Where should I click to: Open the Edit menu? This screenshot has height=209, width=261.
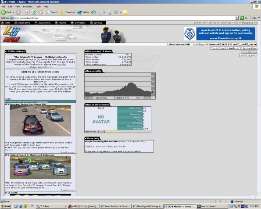10,7
